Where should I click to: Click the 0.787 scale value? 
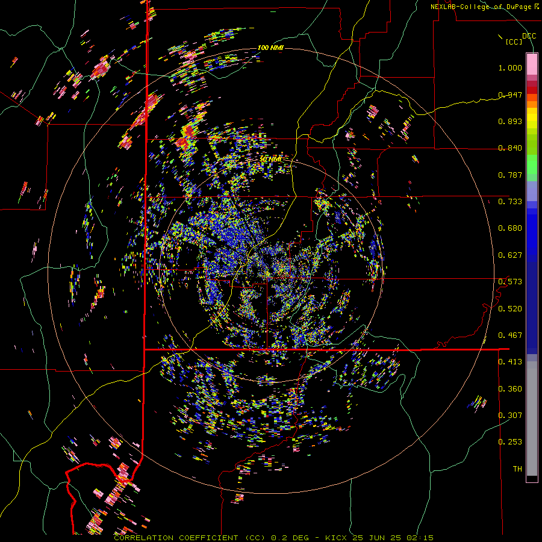510,175
